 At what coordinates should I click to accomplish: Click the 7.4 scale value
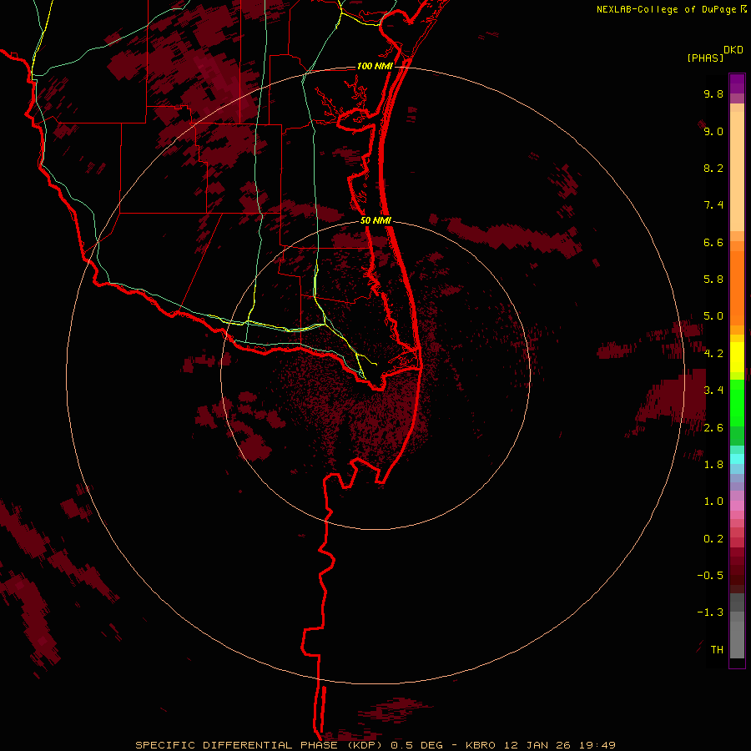click(x=713, y=205)
